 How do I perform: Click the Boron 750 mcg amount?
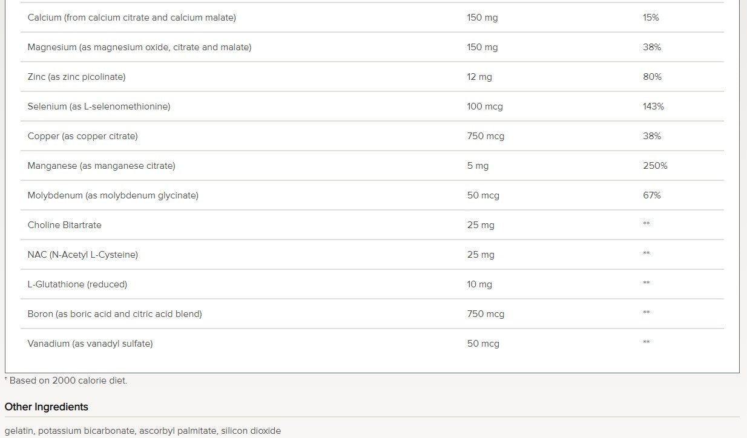click(x=485, y=314)
